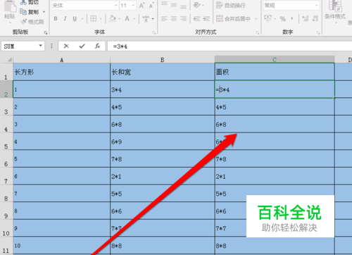The image size is (352, 255).
Task: Select the entire column B header
Action: tap(162, 60)
